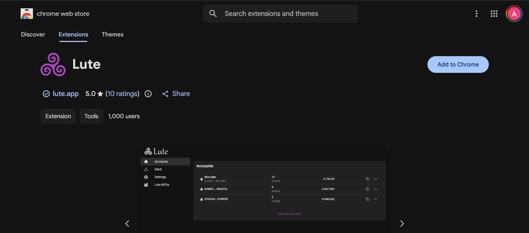Click the Add to Chrome button
Viewport: 529px width, 233px height.
click(x=458, y=65)
